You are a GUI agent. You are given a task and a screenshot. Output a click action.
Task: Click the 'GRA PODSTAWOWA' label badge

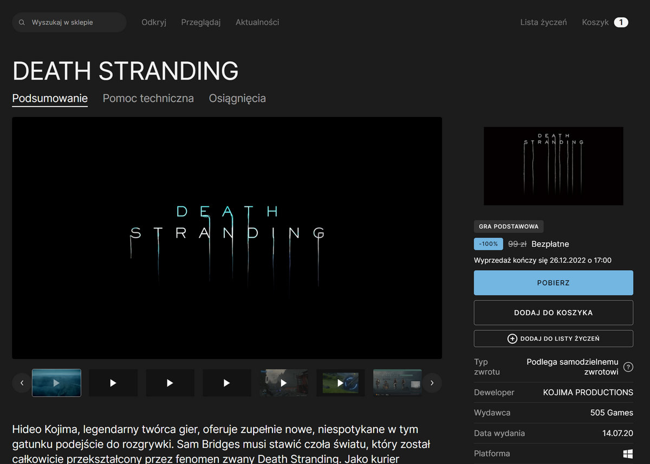click(509, 226)
